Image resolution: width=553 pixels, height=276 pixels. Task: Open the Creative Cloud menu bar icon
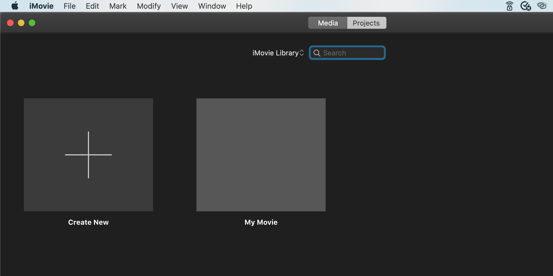[x=542, y=6]
